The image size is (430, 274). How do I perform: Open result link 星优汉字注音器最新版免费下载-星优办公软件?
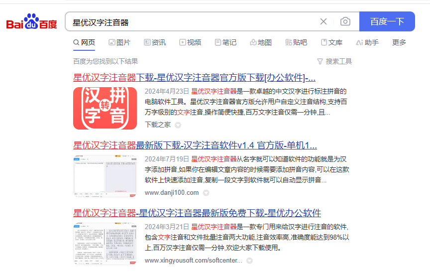197,213
